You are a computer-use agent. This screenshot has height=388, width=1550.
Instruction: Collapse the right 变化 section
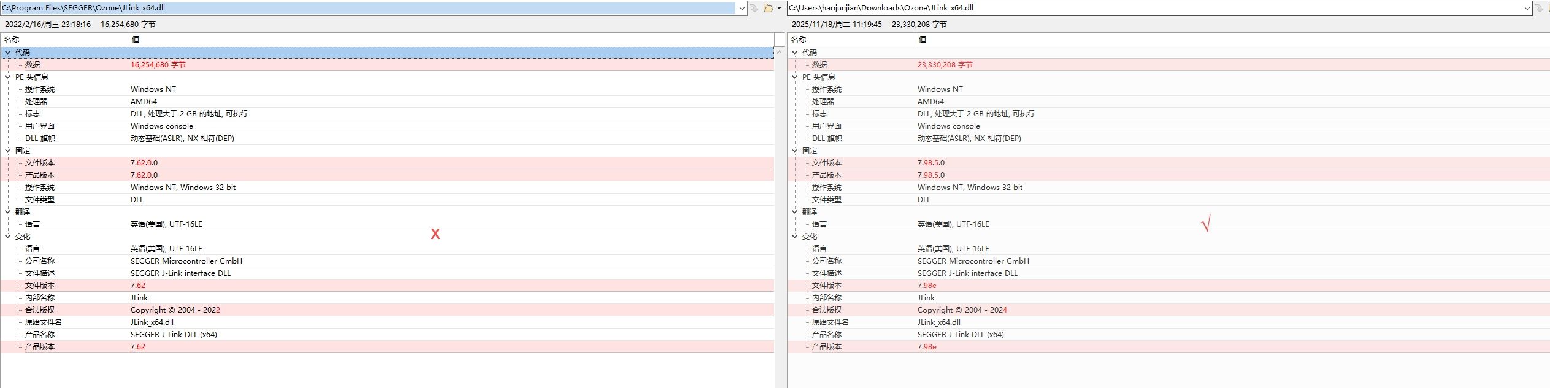coord(794,237)
